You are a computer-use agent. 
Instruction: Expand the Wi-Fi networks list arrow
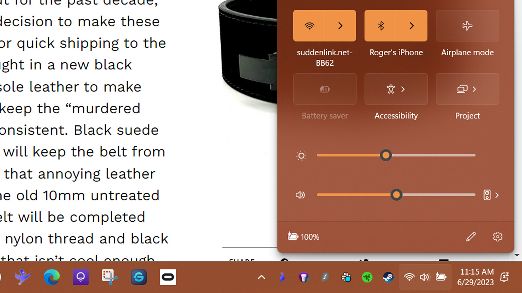[x=340, y=26]
